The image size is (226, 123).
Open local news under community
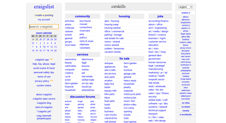click(70, 45)
